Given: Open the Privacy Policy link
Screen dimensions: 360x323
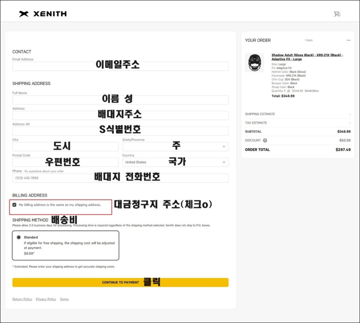Looking at the screenshot, I should pyautogui.click(x=46, y=299).
